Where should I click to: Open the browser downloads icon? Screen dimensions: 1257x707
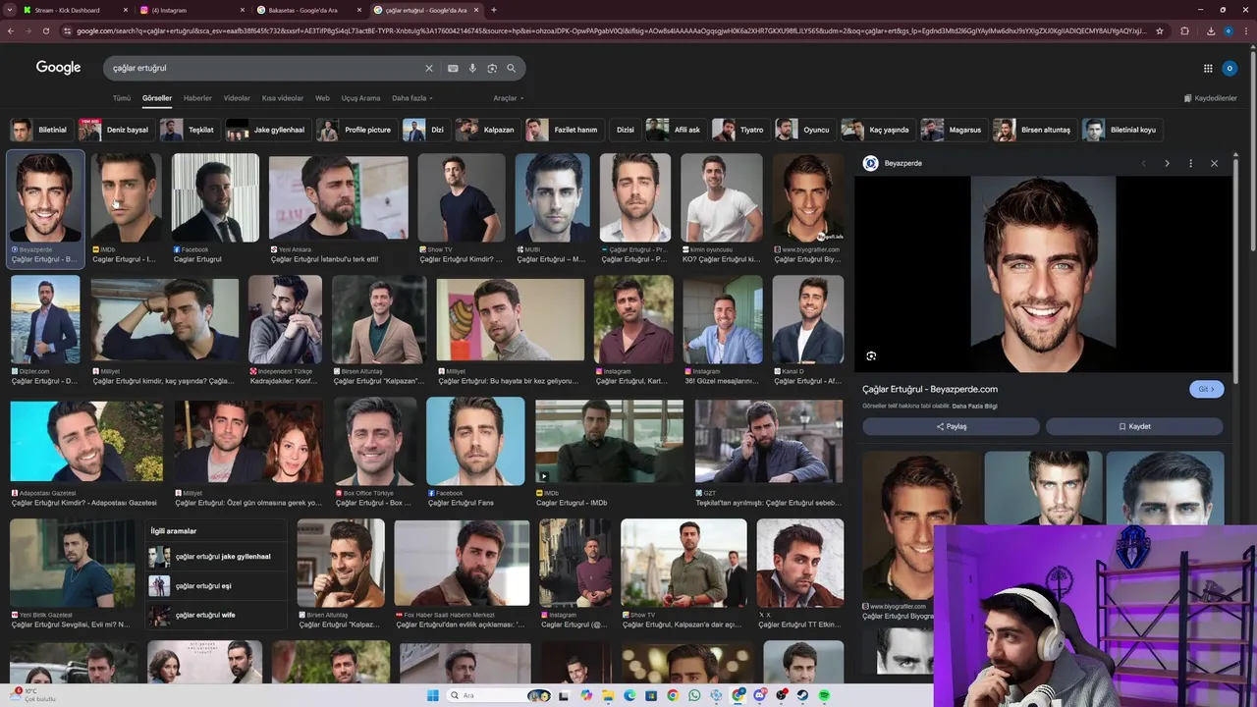[x=1210, y=30]
